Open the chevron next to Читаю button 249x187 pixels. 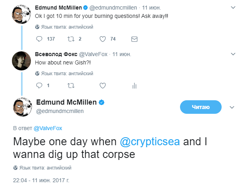coord(232,107)
